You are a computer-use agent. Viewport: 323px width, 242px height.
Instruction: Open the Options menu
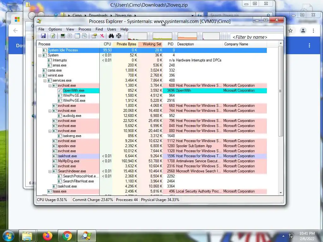(x=55, y=29)
